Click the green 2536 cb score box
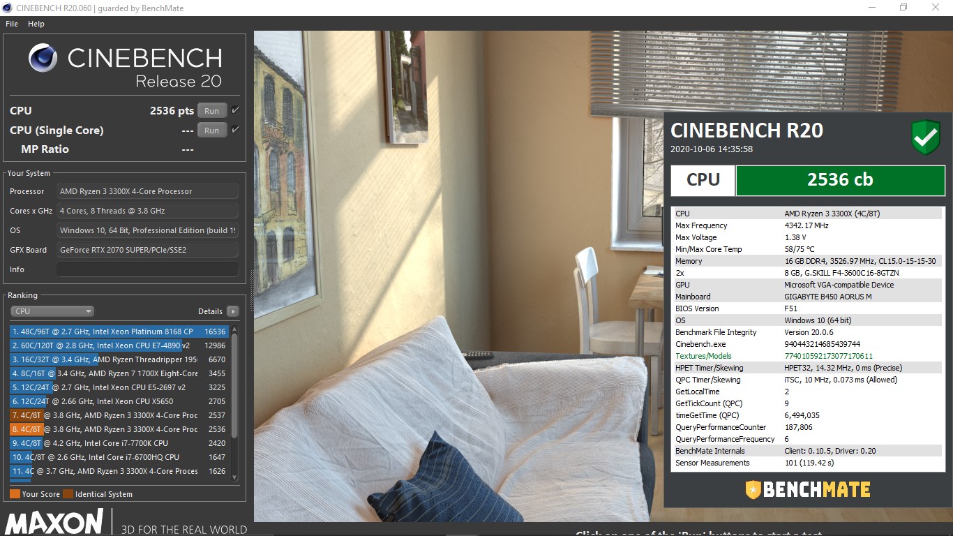 pos(841,180)
